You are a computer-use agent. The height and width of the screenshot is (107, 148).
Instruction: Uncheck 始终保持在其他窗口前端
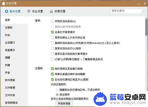click(x=52, y=69)
